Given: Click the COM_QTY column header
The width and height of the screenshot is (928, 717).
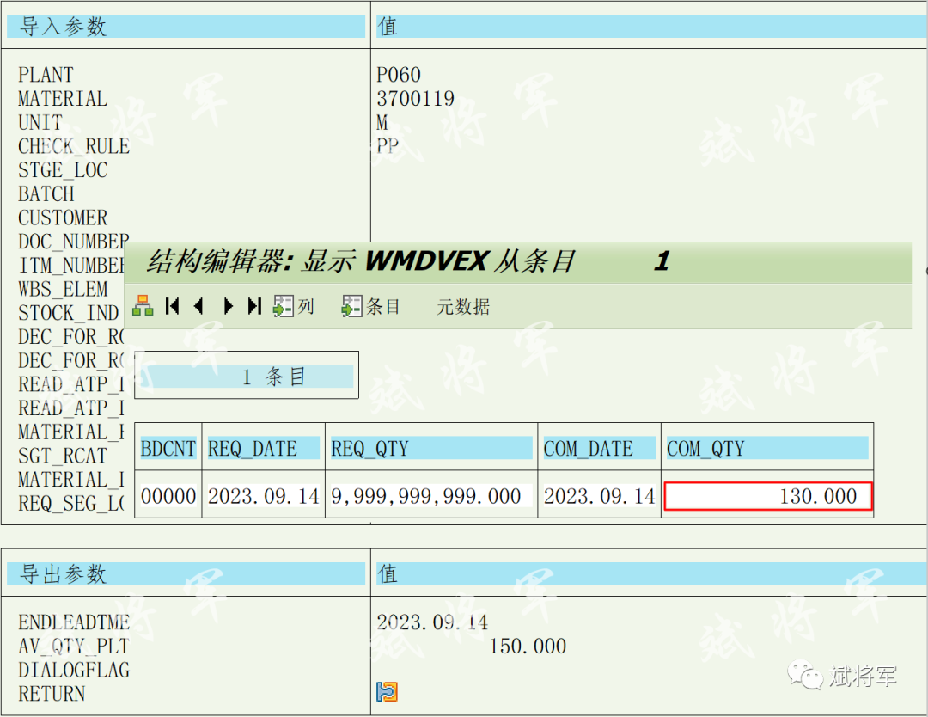Looking at the screenshot, I should (x=767, y=448).
